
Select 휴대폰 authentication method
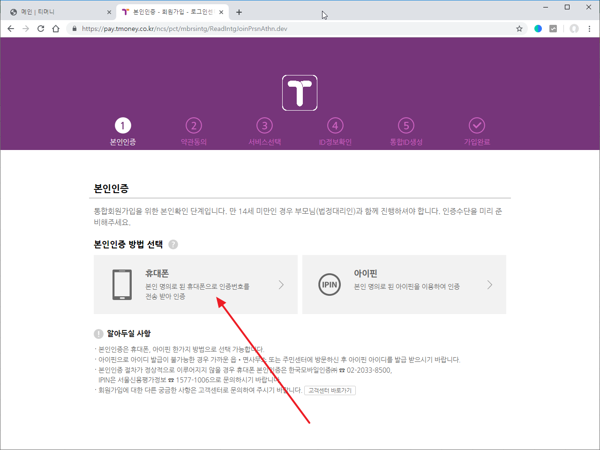coord(195,285)
